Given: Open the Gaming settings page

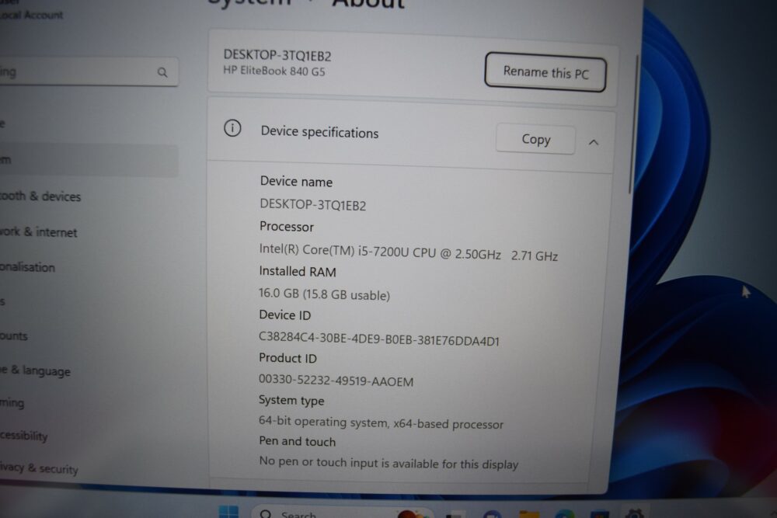Looking at the screenshot, I should click(12, 402).
